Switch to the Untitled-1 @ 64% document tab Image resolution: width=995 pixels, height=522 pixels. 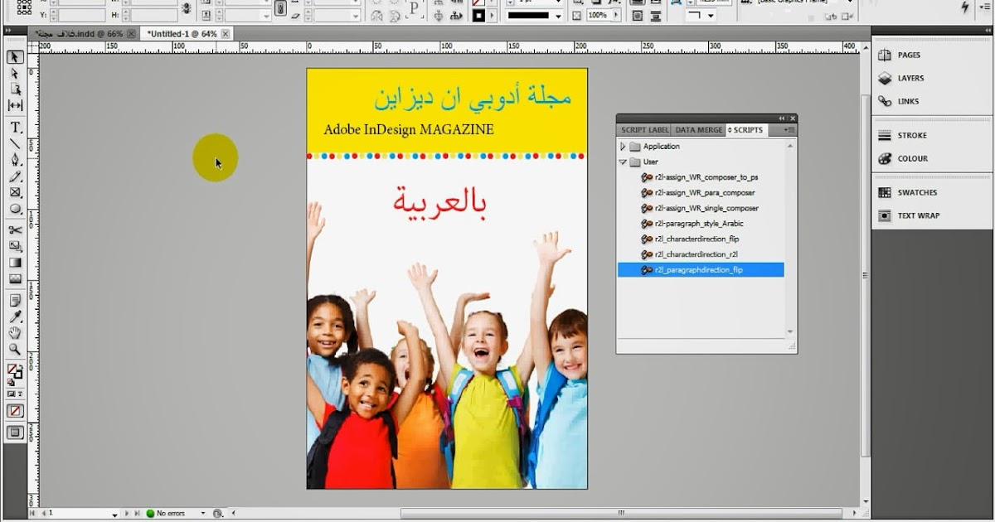click(182, 34)
